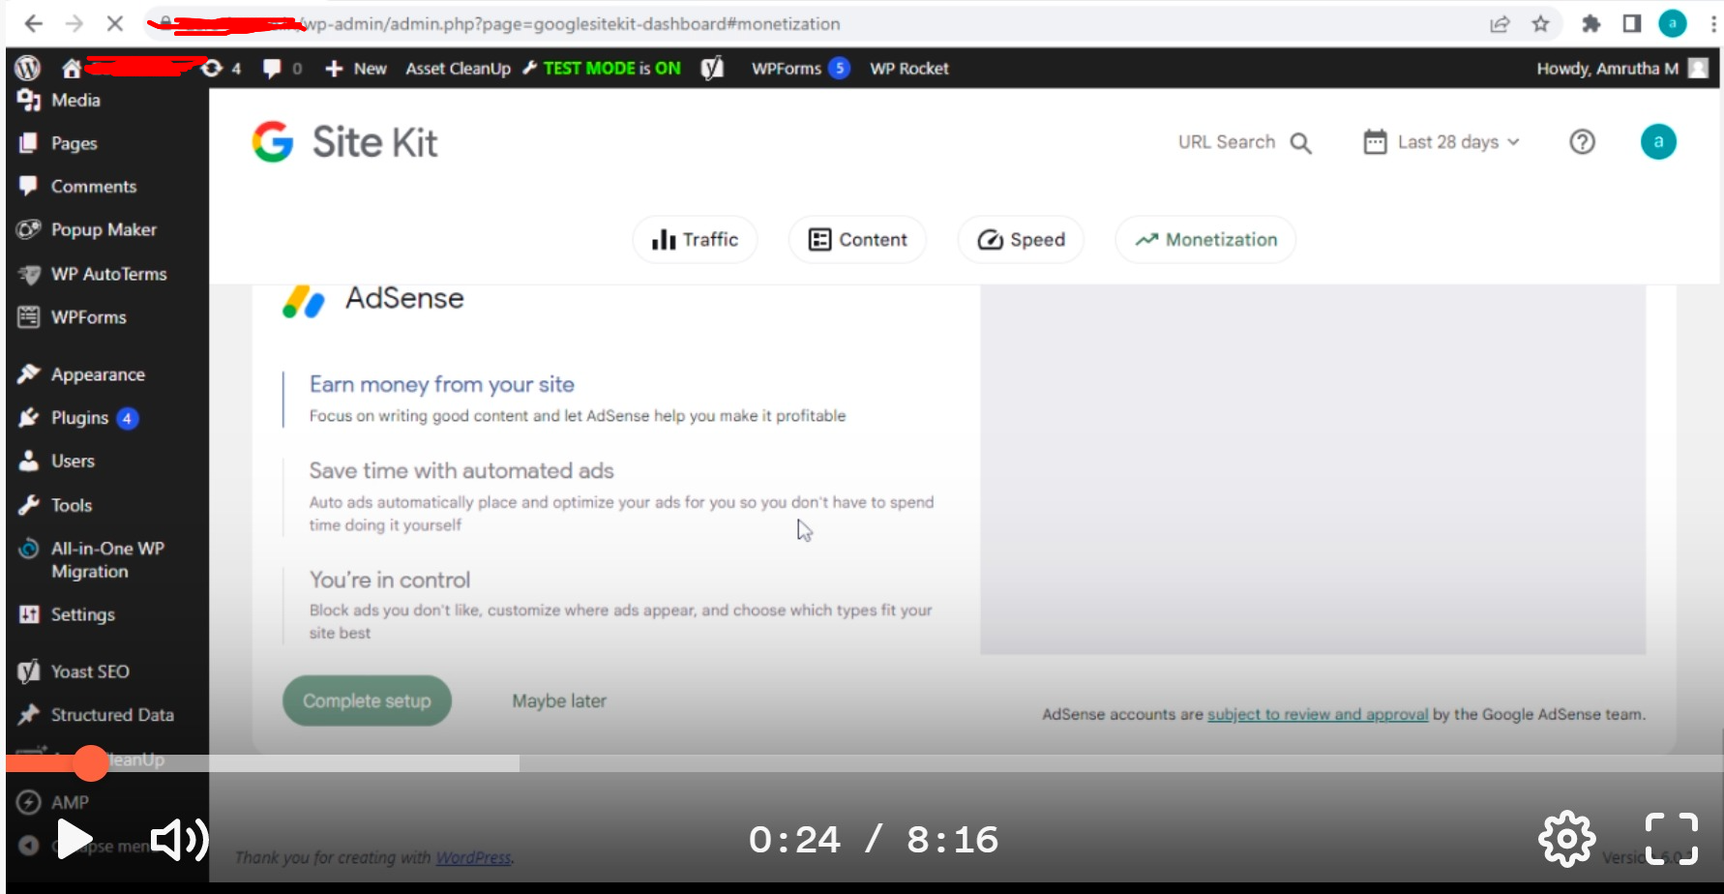The width and height of the screenshot is (1724, 894).
Task: Expand the Plugins menu showing 4 updates
Action: tap(79, 417)
